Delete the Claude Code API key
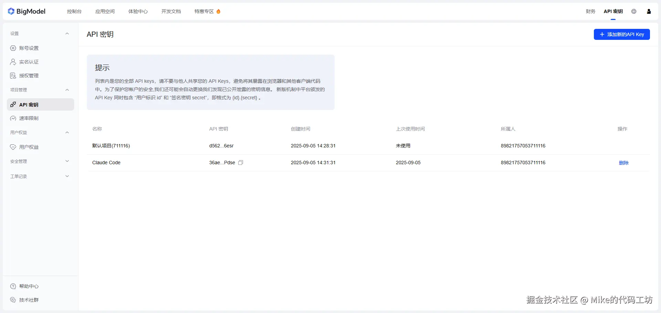This screenshot has width=661, height=313. coord(624,163)
